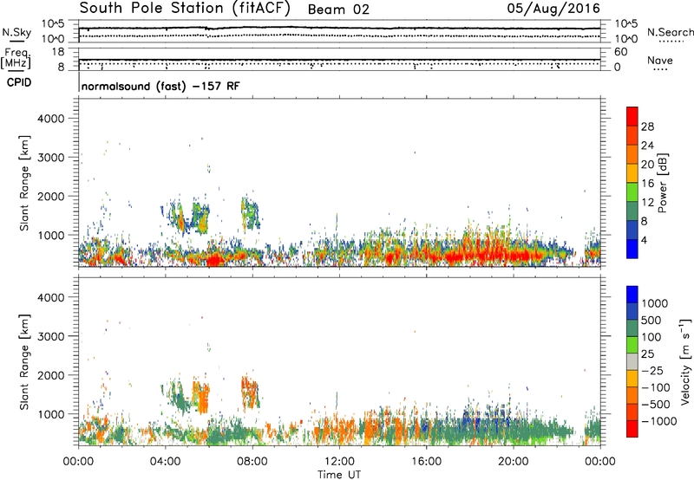
Task: Click the "Power [dB]" colorbar title
Action: click(663, 183)
